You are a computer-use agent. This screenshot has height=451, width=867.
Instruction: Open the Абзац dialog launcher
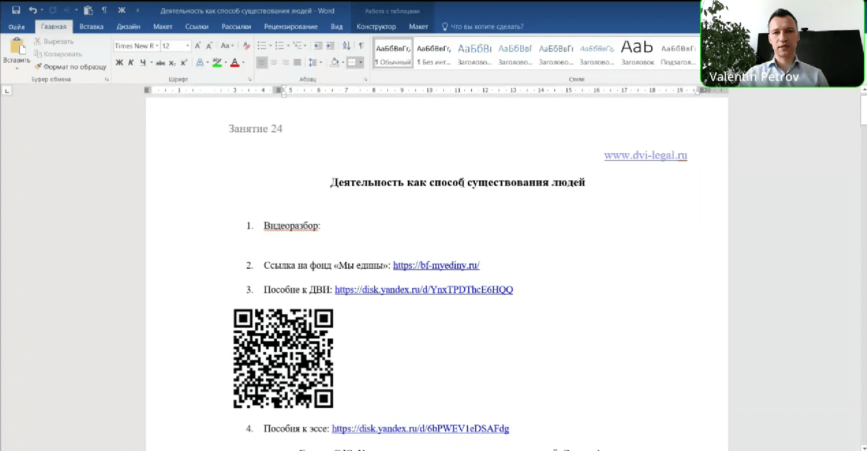(365, 80)
